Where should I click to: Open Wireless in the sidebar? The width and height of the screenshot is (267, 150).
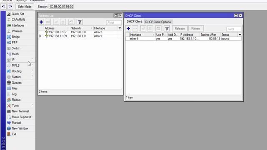pos(17,31)
